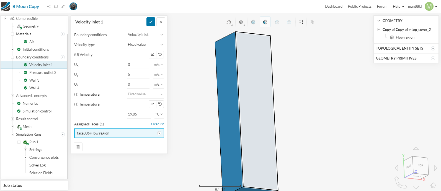
Task: Expand the Advanced concepts node
Action: tap(12, 96)
